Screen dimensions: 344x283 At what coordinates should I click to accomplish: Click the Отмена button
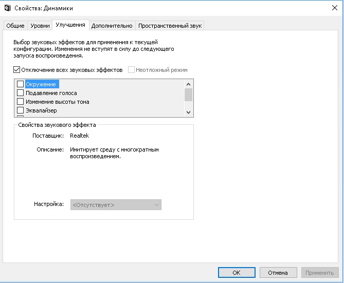(x=278, y=273)
